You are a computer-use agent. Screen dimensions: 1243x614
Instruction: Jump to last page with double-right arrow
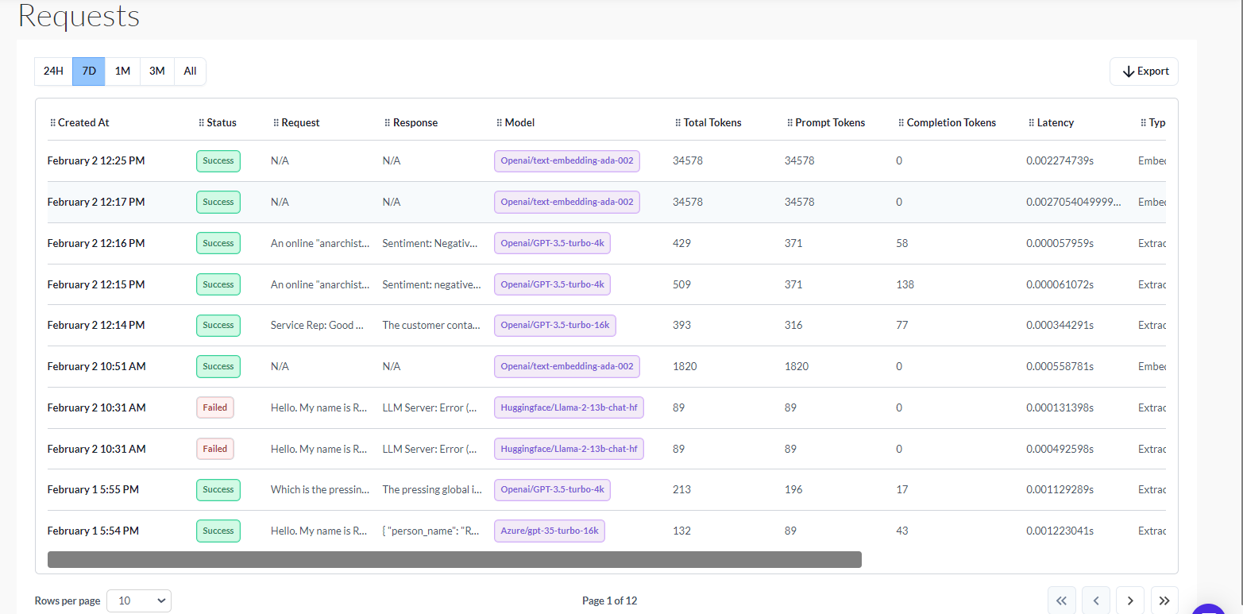[1164, 600]
